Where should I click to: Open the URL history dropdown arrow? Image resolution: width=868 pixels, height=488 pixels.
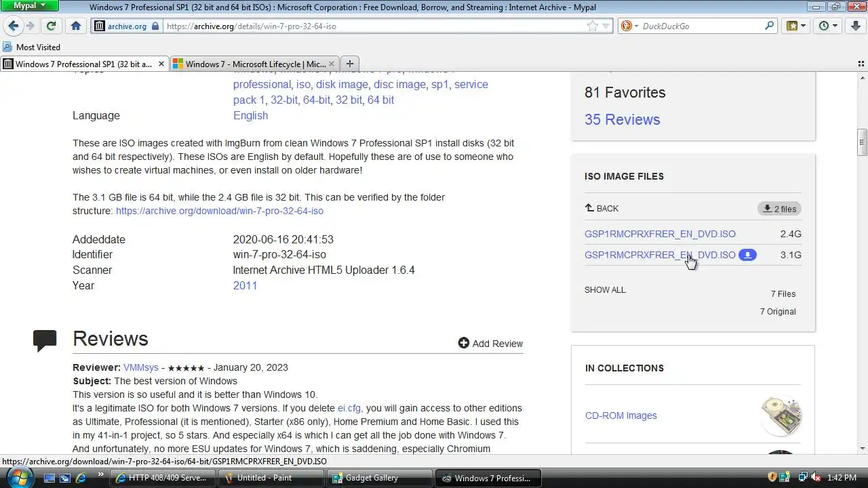(x=606, y=26)
